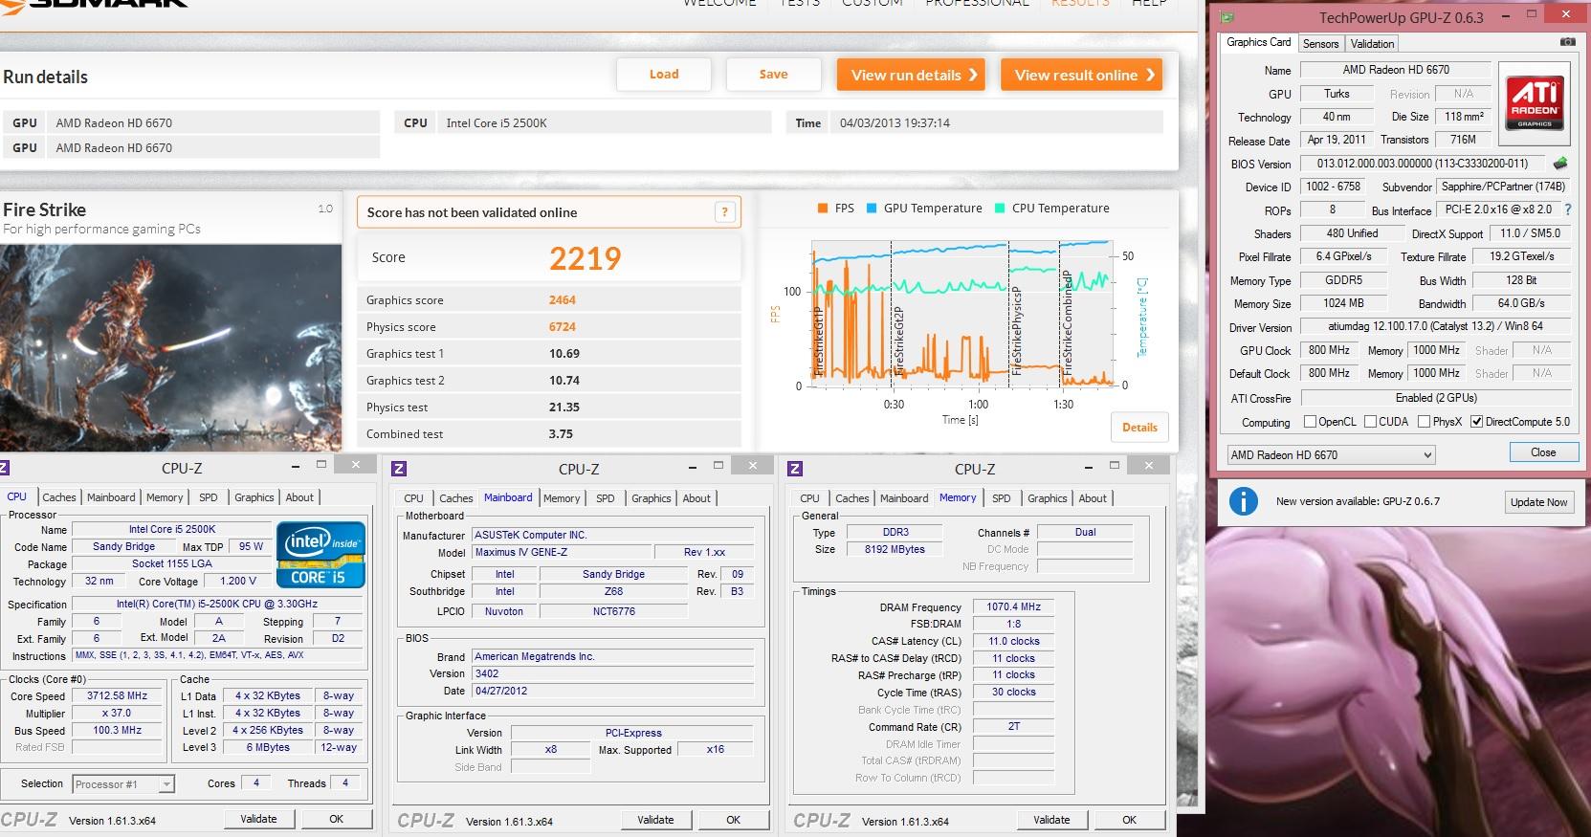Image resolution: width=1591 pixels, height=837 pixels.
Task: Uncheck the DirectCompute 5.0 checkbox
Action: coord(1476,422)
